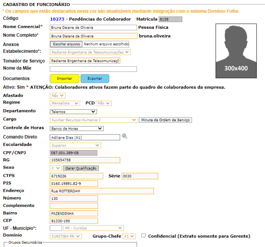Open the Departamento dropdown
Screen dimensions: 265x247
click(73, 112)
